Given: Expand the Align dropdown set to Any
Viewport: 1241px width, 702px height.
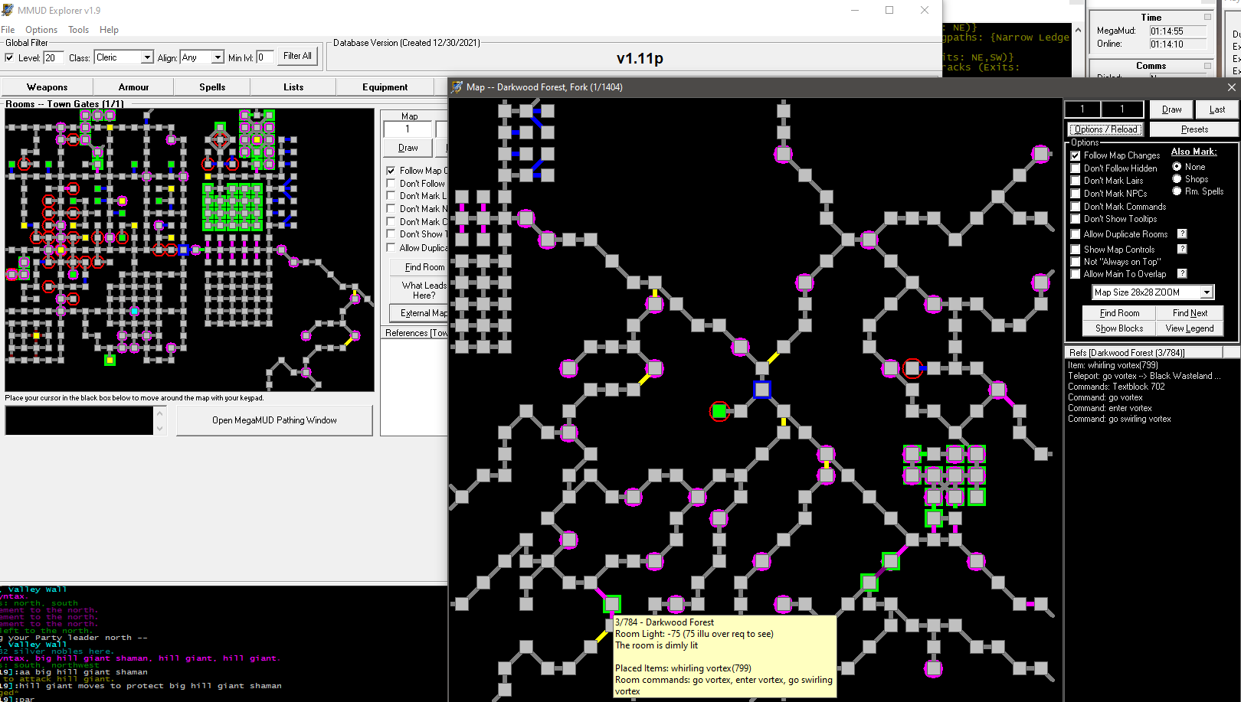Looking at the screenshot, I should [218, 57].
